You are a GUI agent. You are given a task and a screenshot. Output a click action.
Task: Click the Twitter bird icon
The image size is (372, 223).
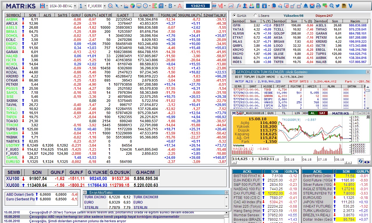coord(338,6)
